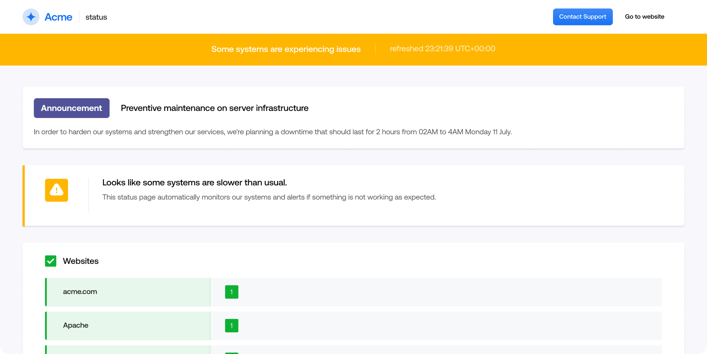The width and height of the screenshot is (707, 354).
Task: Click the purple Announcement badge
Action: pyautogui.click(x=71, y=108)
